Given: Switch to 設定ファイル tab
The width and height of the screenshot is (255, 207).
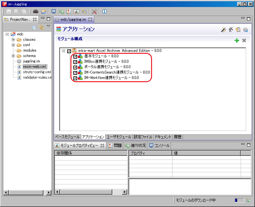Looking at the screenshot, I should pyautogui.click(x=143, y=137).
